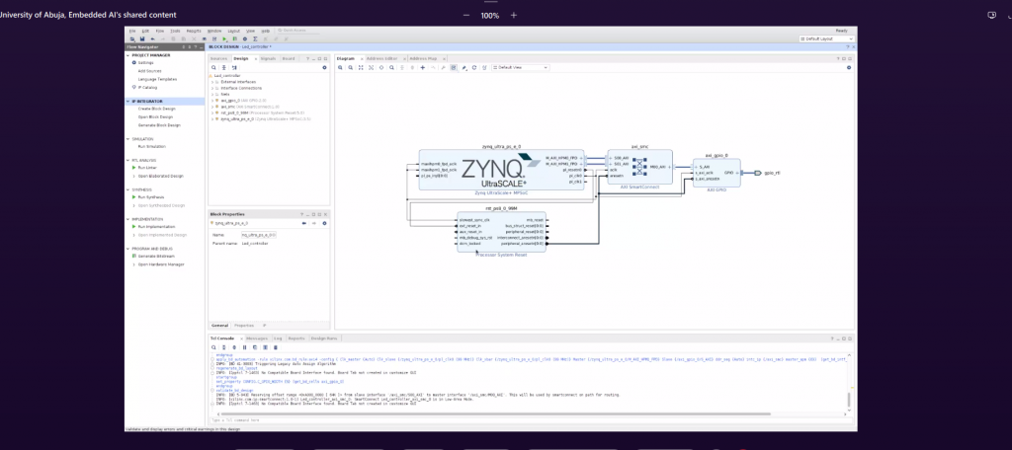The image size is (1012, 450).
Task: Open Diagram settings gear at right
Action: tap(849, 68)
